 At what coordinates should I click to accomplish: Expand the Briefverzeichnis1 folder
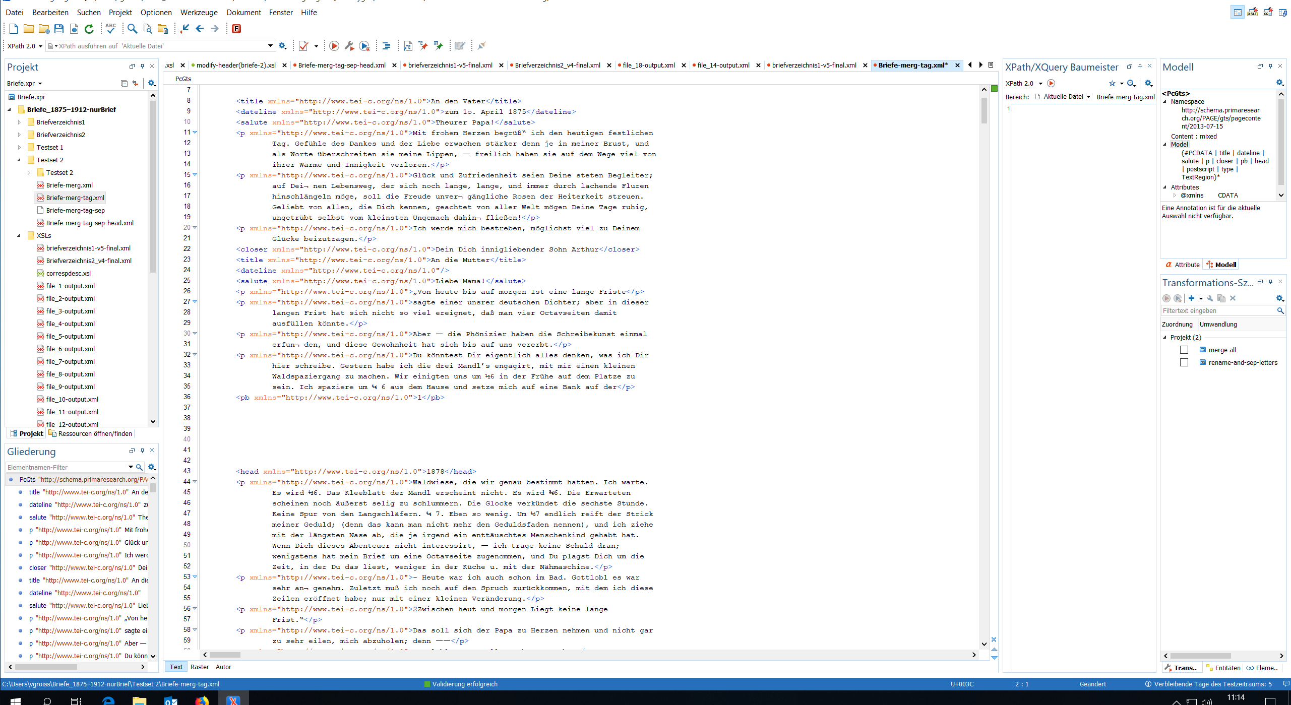click(x=19, y=122)
